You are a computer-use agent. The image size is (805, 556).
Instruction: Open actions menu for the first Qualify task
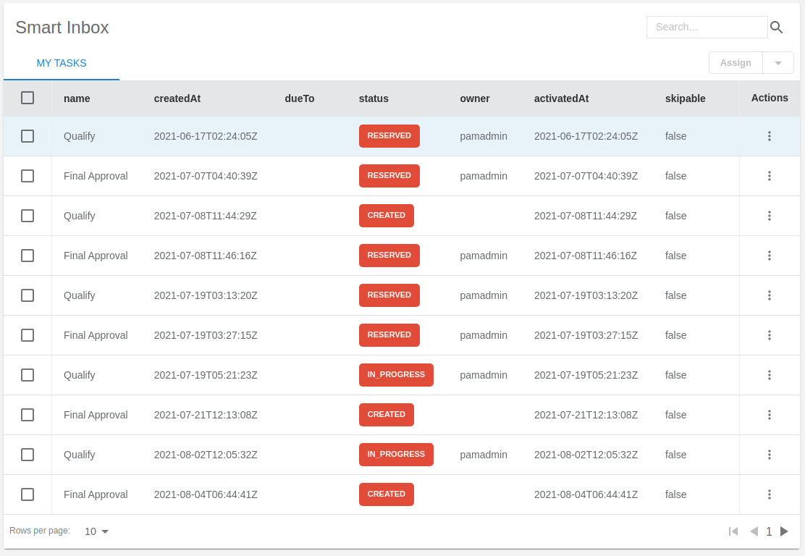(769, 136)
